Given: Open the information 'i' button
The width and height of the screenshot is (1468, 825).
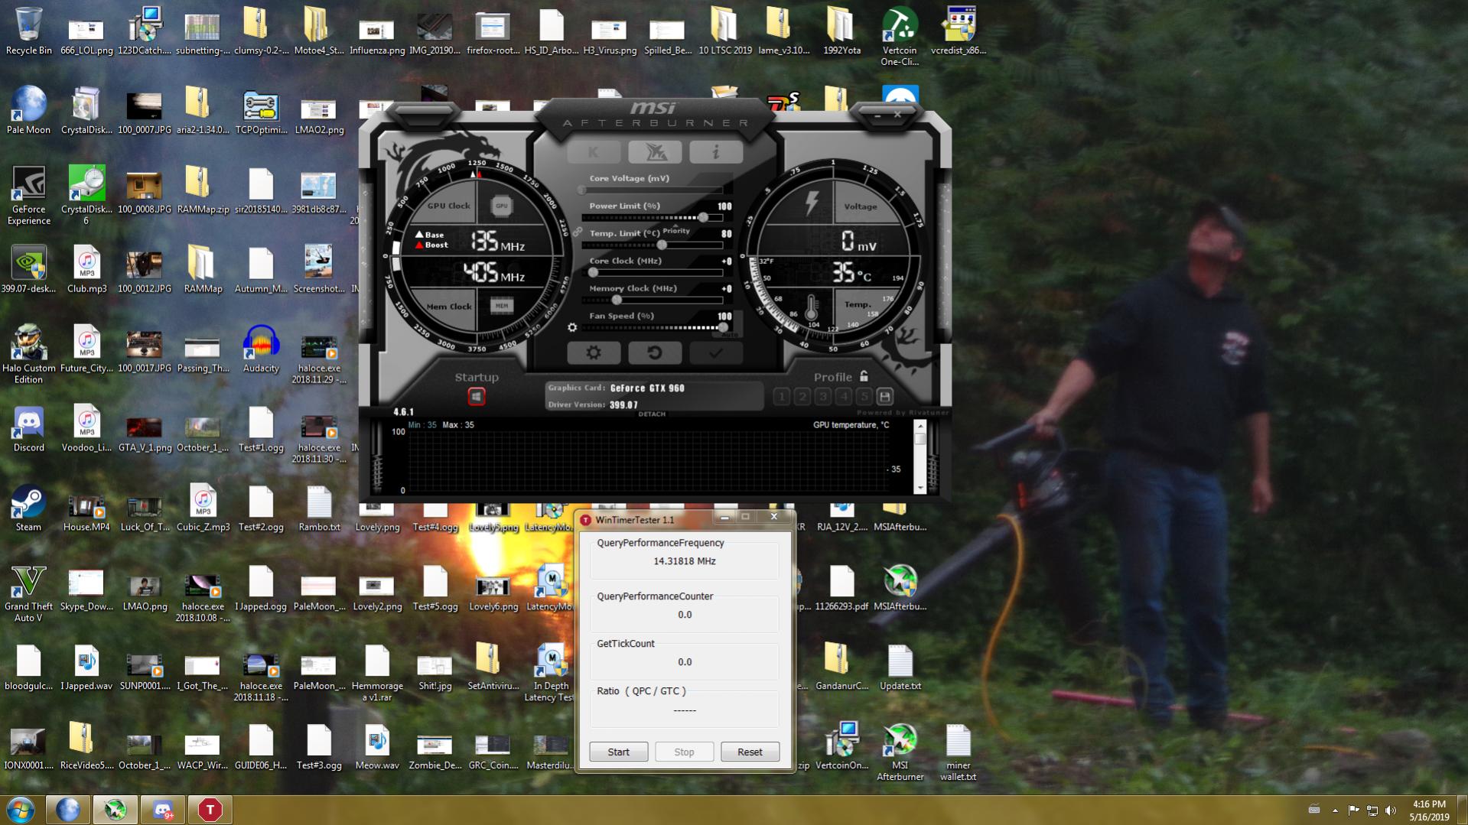Looking at the screenshot, I should (715, 152).
